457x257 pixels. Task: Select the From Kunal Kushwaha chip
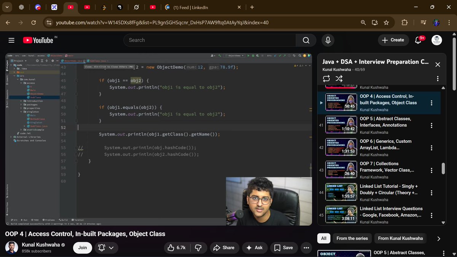pos(400,238)
